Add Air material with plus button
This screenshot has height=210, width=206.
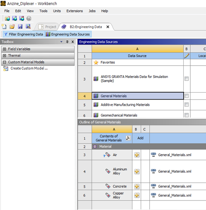point(137,155)
